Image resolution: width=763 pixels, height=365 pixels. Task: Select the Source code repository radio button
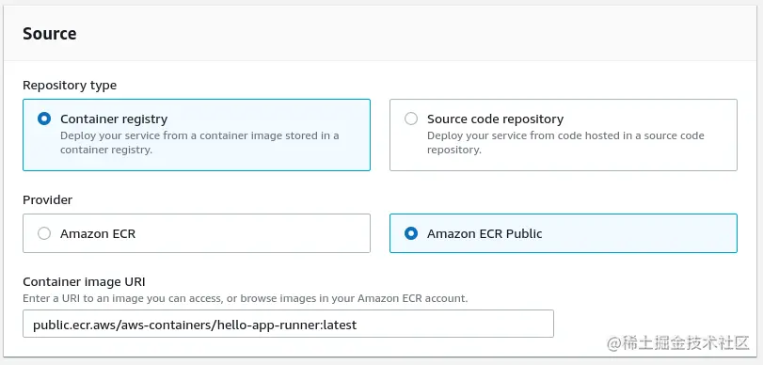coord(411,119)
